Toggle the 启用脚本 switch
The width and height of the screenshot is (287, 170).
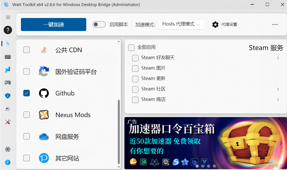pos(99,25)
